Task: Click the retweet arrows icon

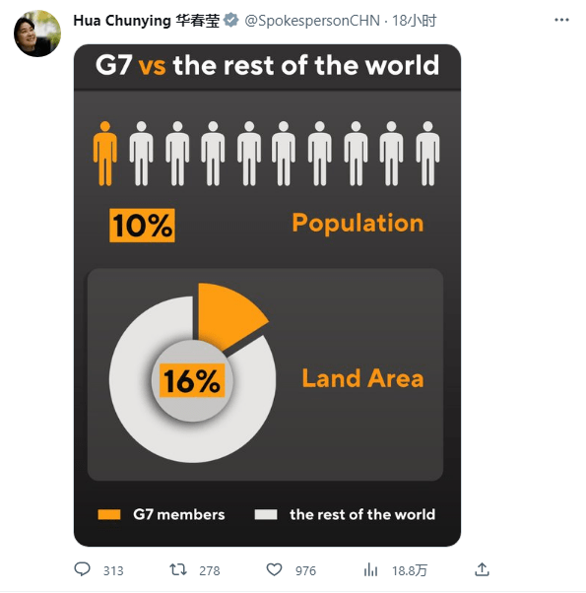Action: [x=178, y=569]
